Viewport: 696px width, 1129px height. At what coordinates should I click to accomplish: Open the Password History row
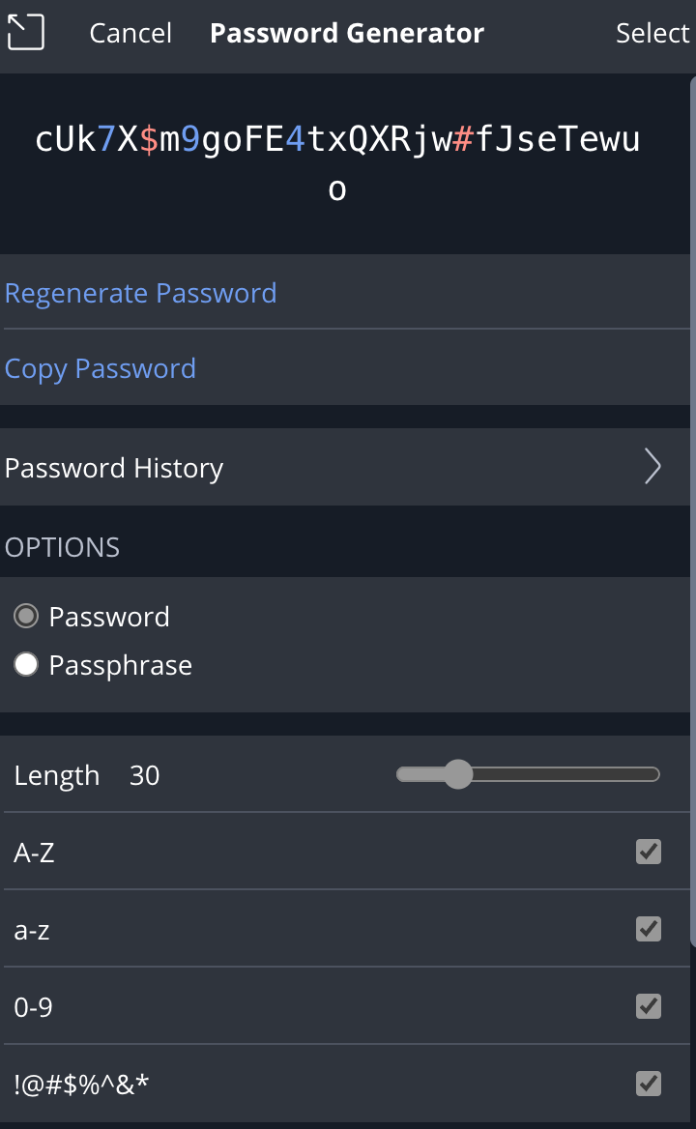point(345,467)
